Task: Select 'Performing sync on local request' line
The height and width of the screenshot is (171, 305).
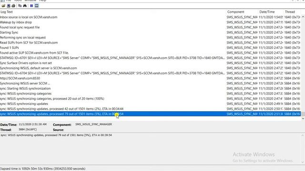Action: coord(151,38)
